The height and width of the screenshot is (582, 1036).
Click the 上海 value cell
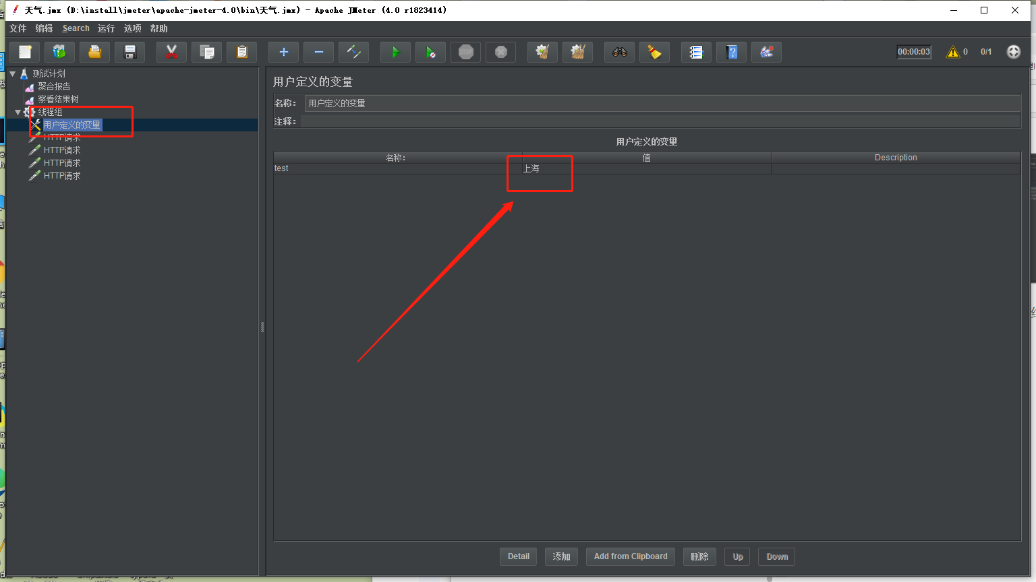pyautogui.click(x=646, y=168)
